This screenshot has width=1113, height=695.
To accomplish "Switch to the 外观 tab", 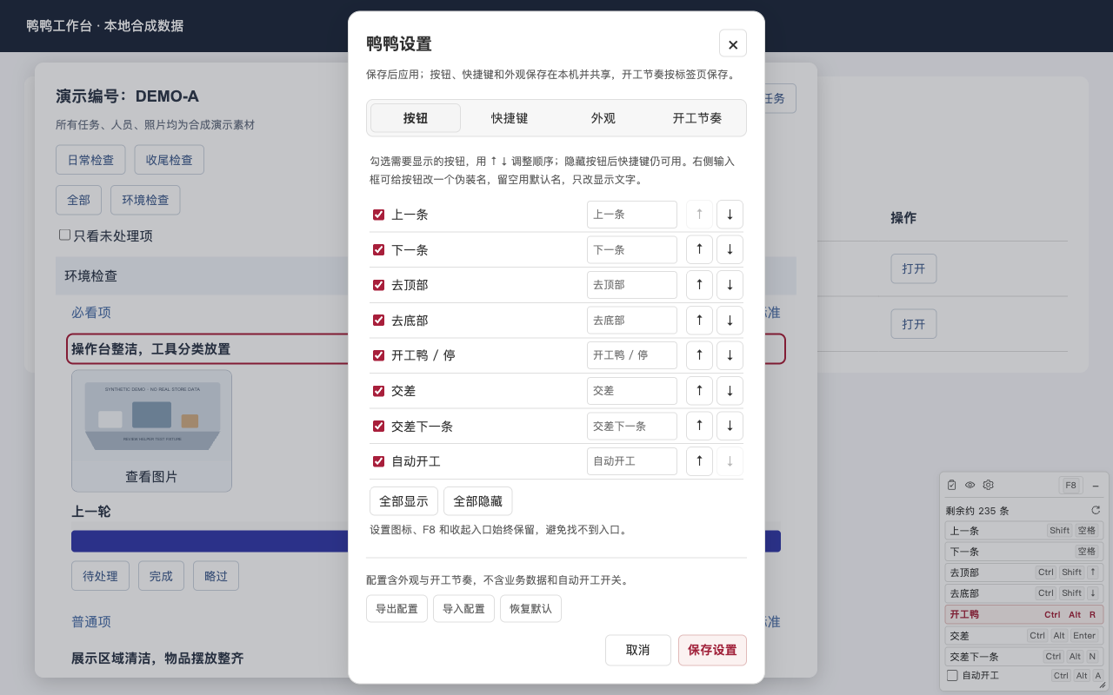I will click(603, 118).
